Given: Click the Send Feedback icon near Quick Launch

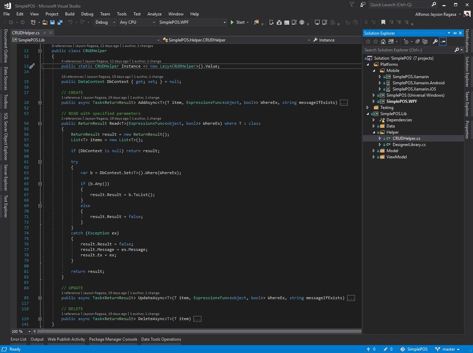Looking at the screenshot, I should pos(362,5).
